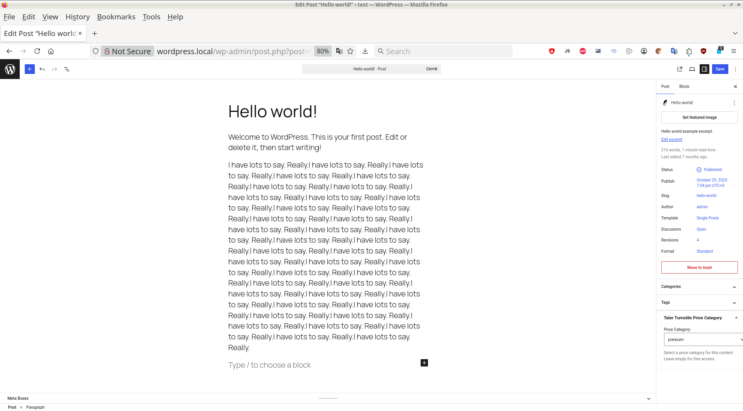This screenshot has width=743, height=411.
Task: Change the Standard post format
Action: 705,252
